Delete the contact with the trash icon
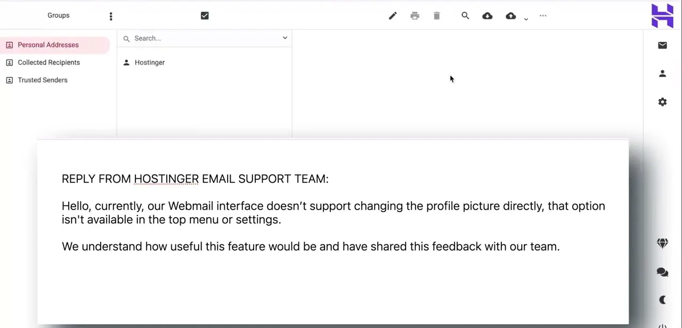 [x=437, y=16]
